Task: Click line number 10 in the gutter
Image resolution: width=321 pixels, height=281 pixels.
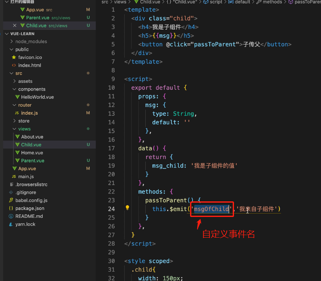Action: pos(112,88)
